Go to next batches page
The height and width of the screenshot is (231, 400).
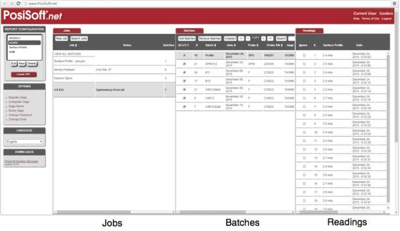click(263, 38)
